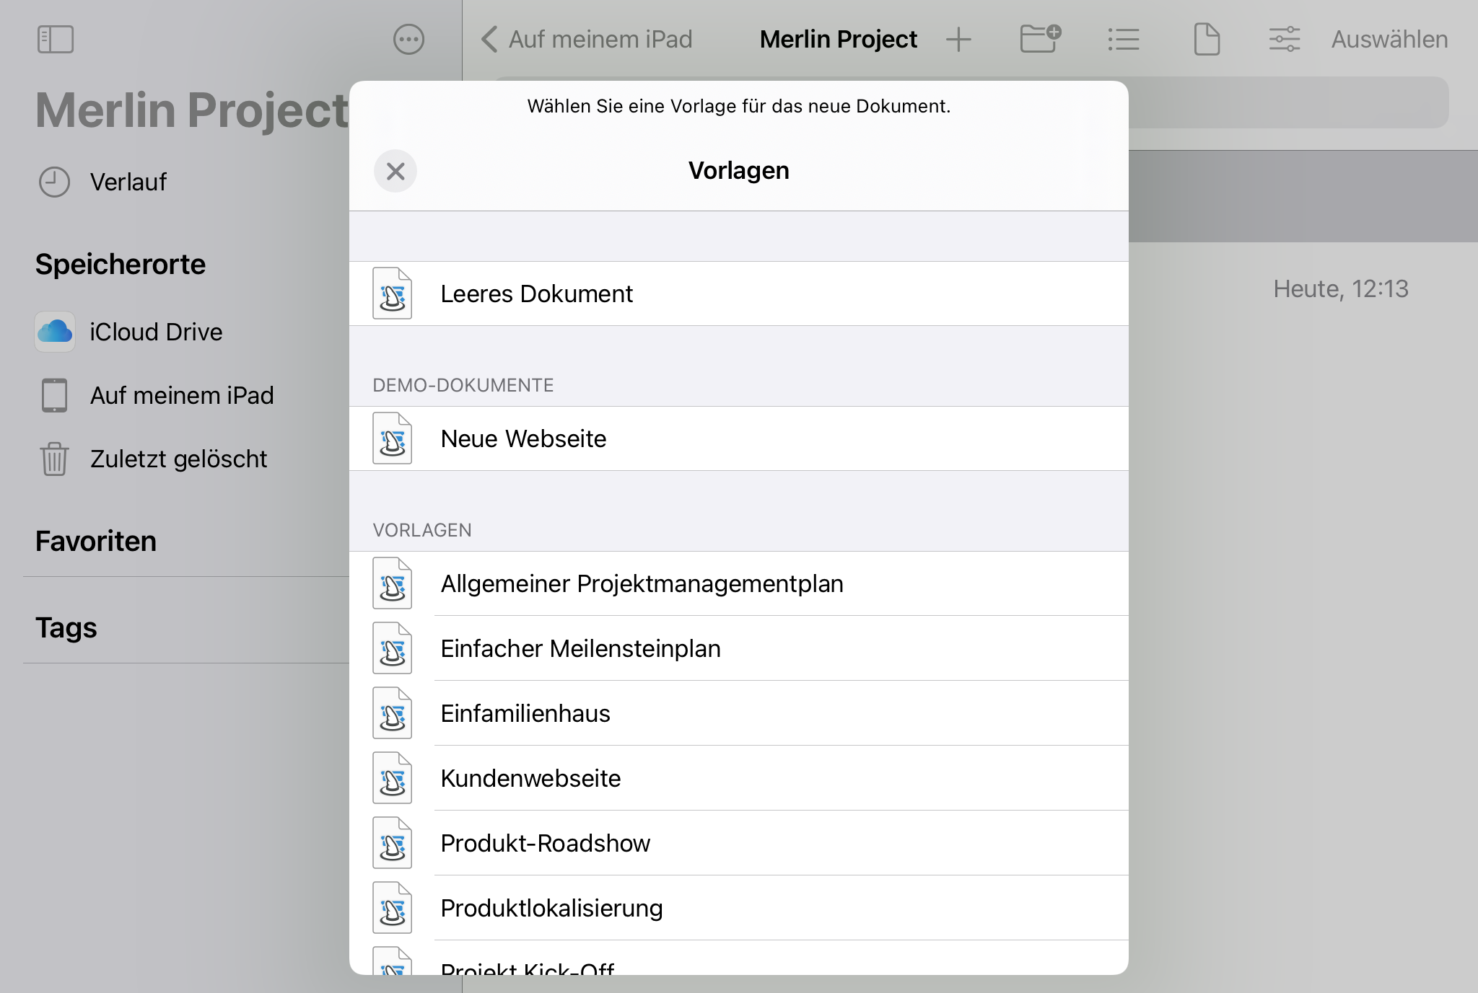
Task: Click the Produkt-Roadshow file icon
Action: [393, 843]
